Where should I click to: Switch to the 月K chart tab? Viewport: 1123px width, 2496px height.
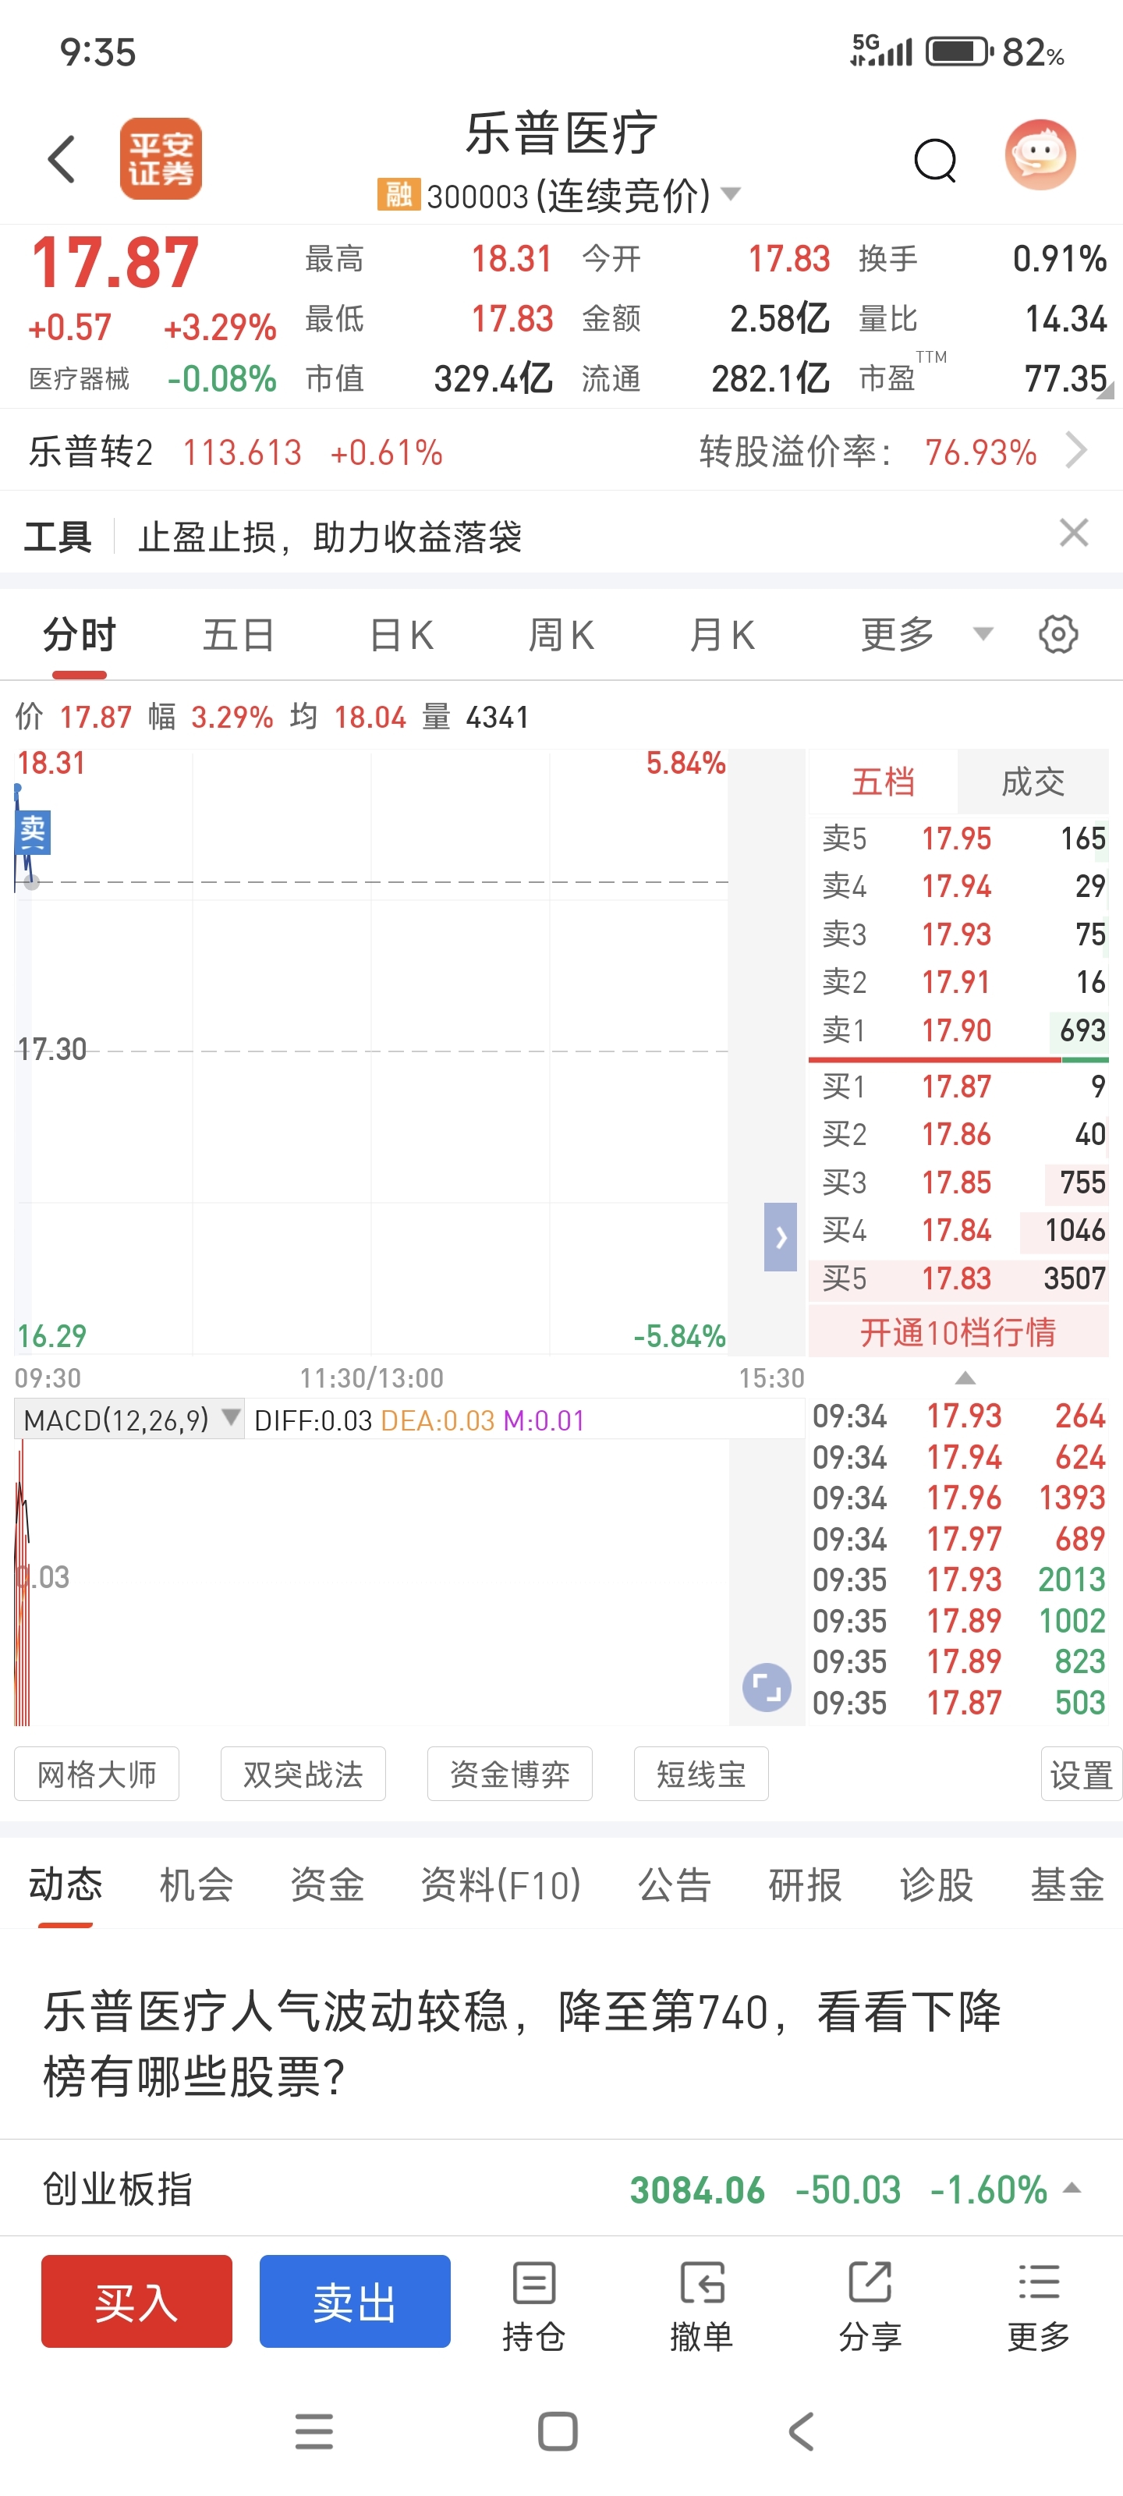click(x=722, y=636)
